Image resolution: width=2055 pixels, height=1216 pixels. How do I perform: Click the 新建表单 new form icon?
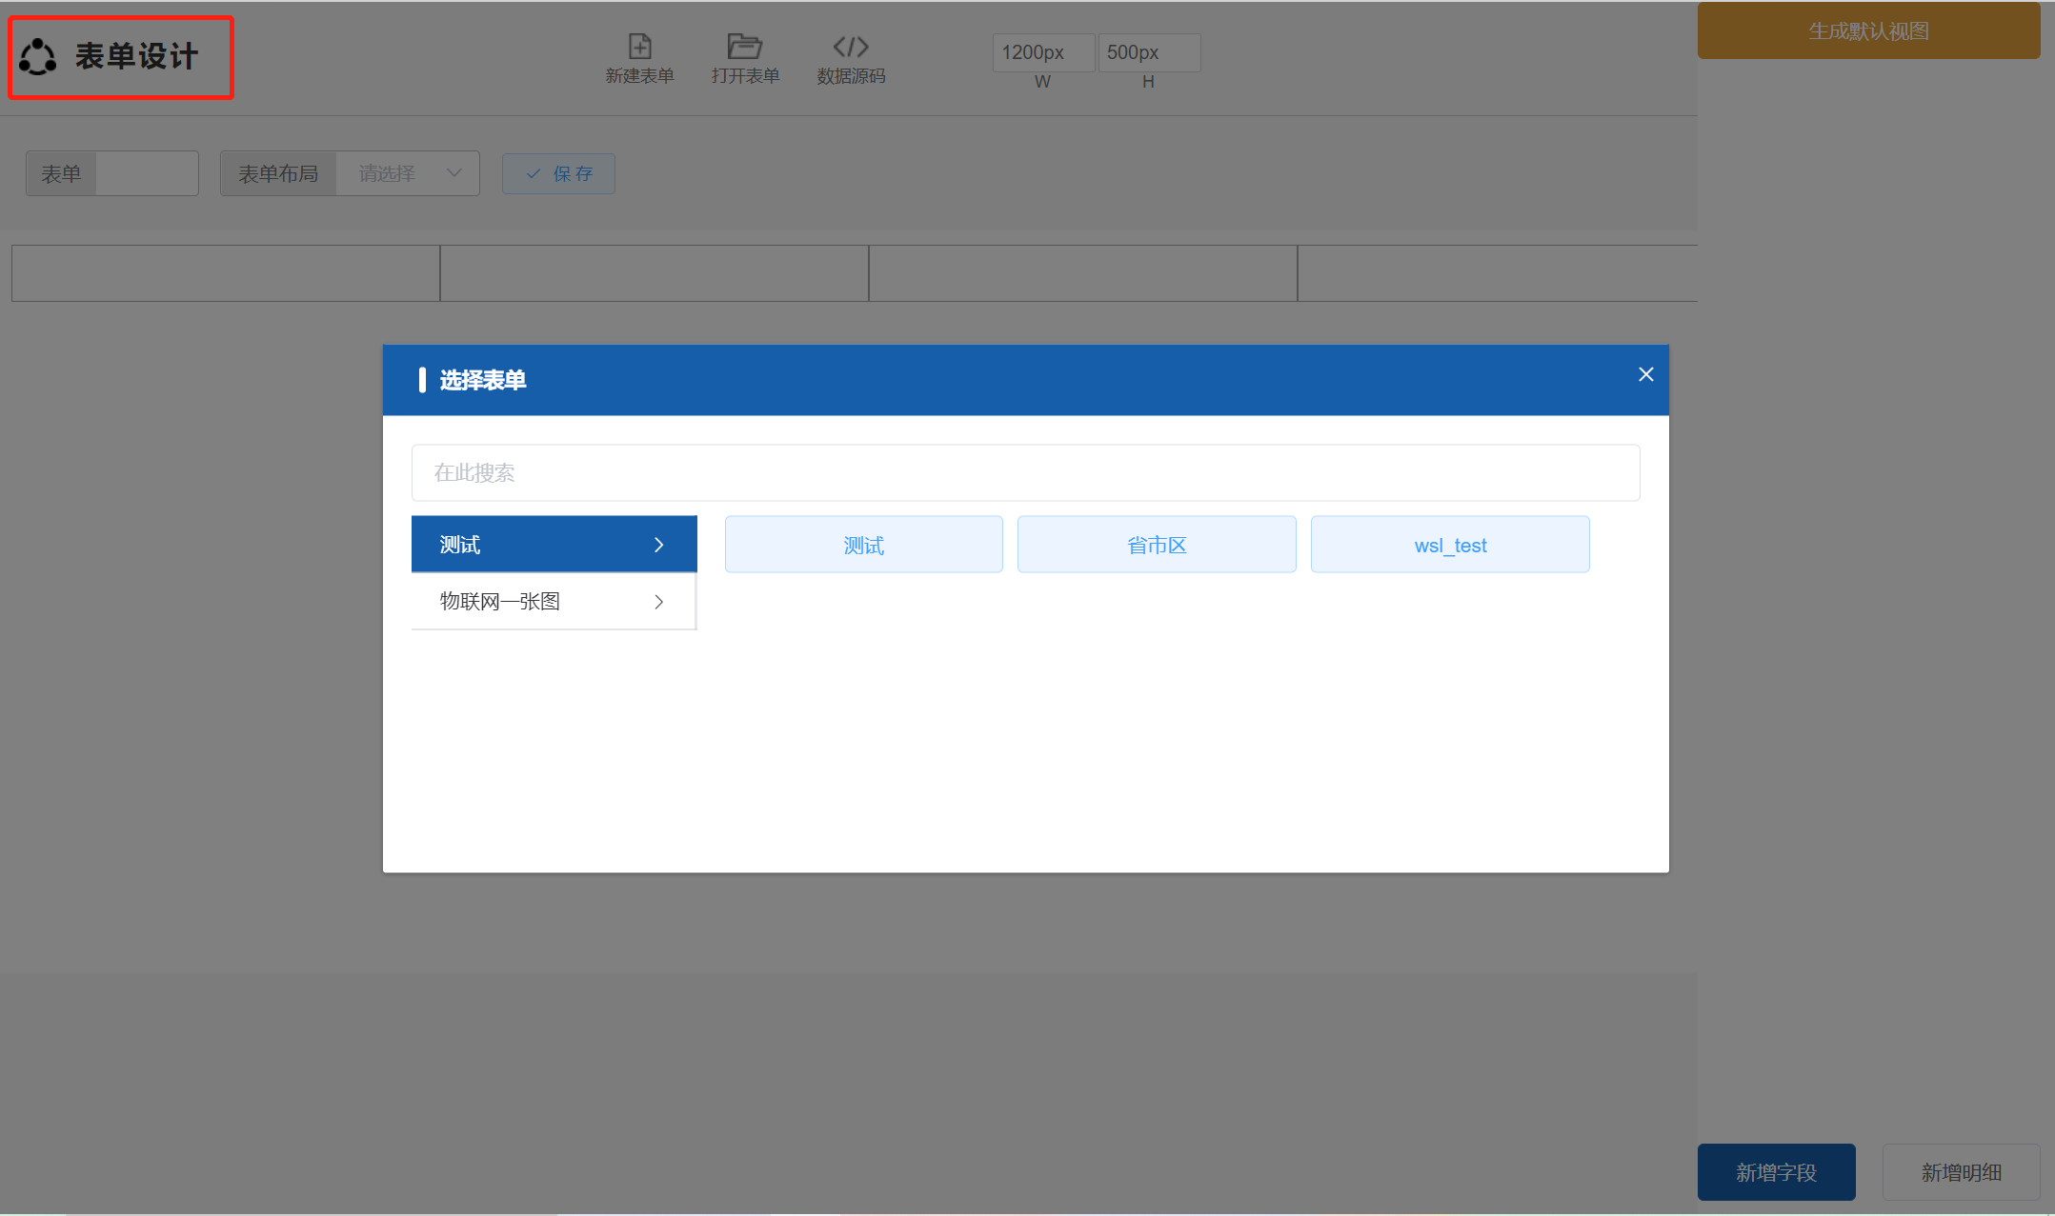639,47
